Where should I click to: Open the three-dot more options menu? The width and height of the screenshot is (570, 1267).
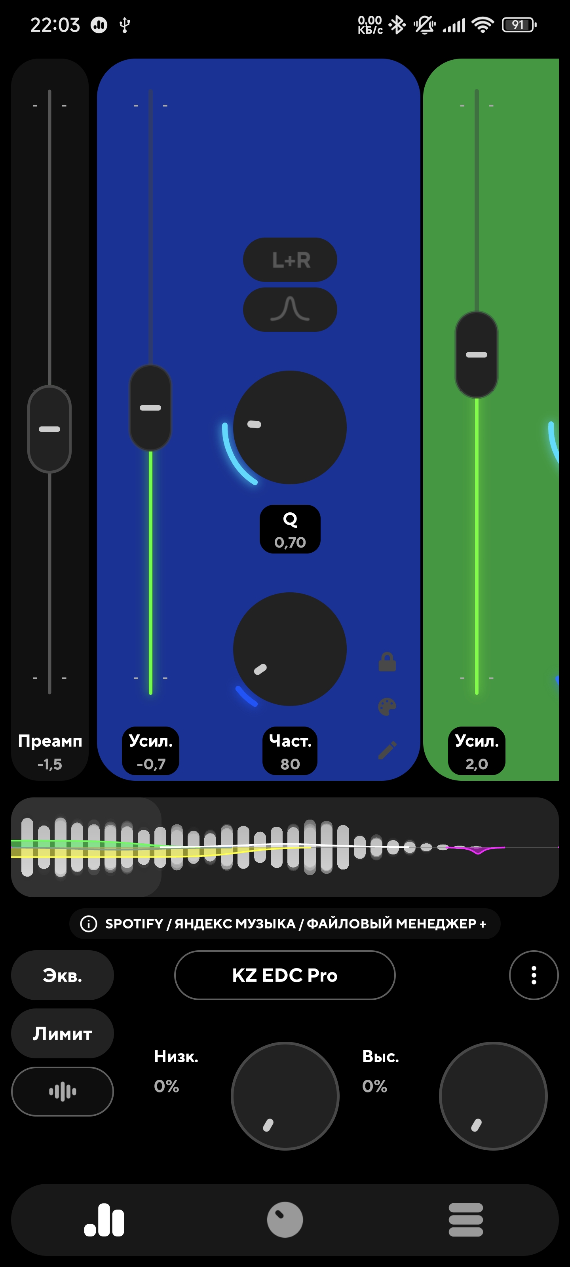tap(534, 975)
